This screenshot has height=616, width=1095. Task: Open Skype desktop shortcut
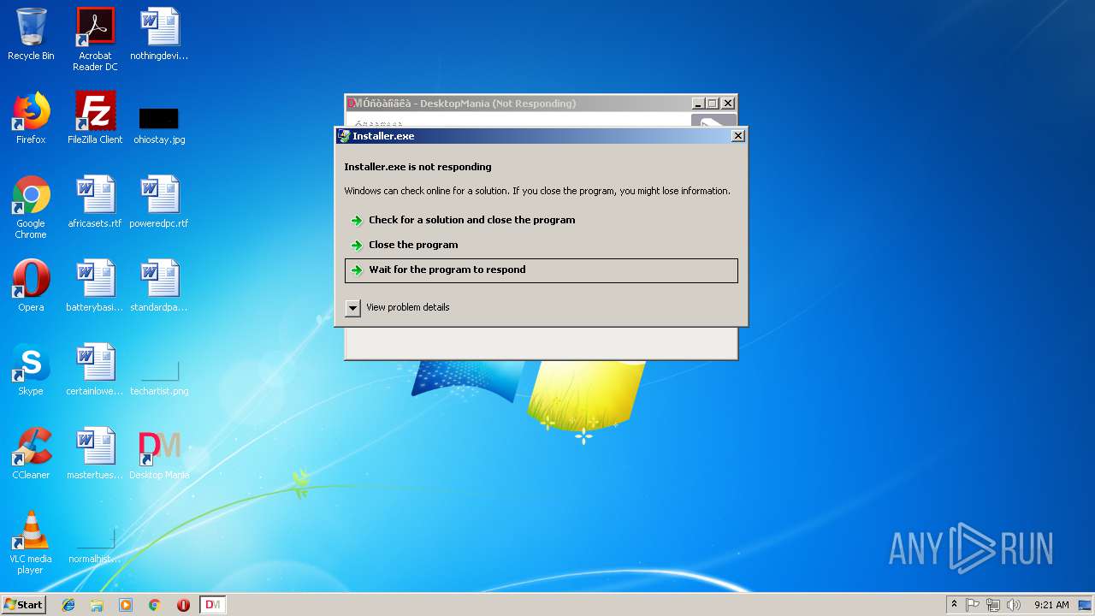click(31, 370)
